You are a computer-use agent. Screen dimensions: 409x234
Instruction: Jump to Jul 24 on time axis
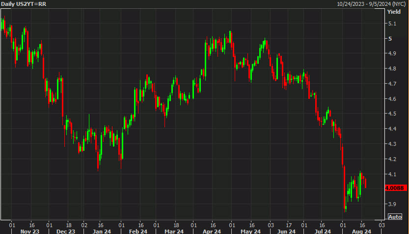[322, 231]
